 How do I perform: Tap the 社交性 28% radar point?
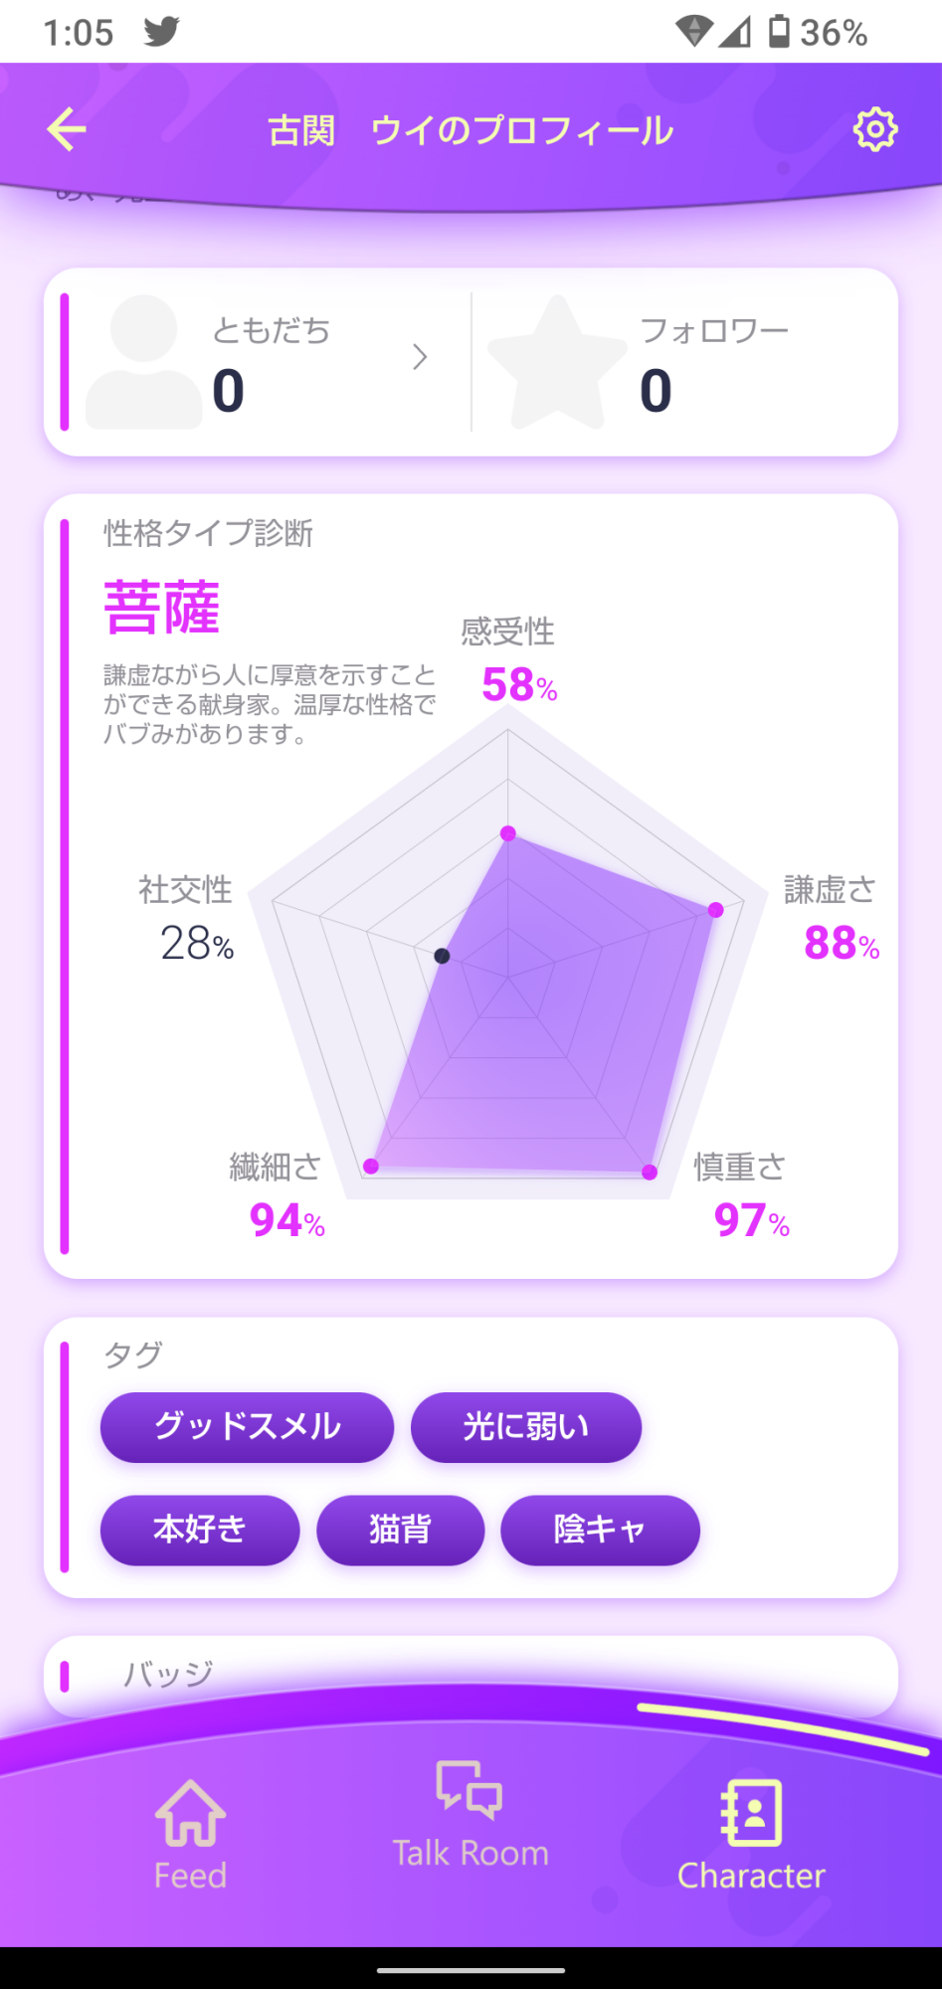click(x=442, y=956)
